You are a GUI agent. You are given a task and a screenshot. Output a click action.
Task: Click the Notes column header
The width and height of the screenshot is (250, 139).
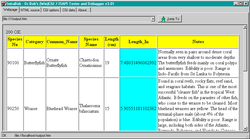pos(198,42)
